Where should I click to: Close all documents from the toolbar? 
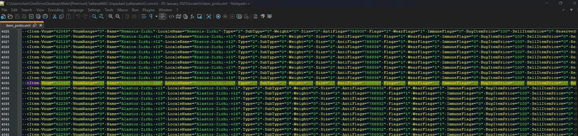tap(38, 16)
